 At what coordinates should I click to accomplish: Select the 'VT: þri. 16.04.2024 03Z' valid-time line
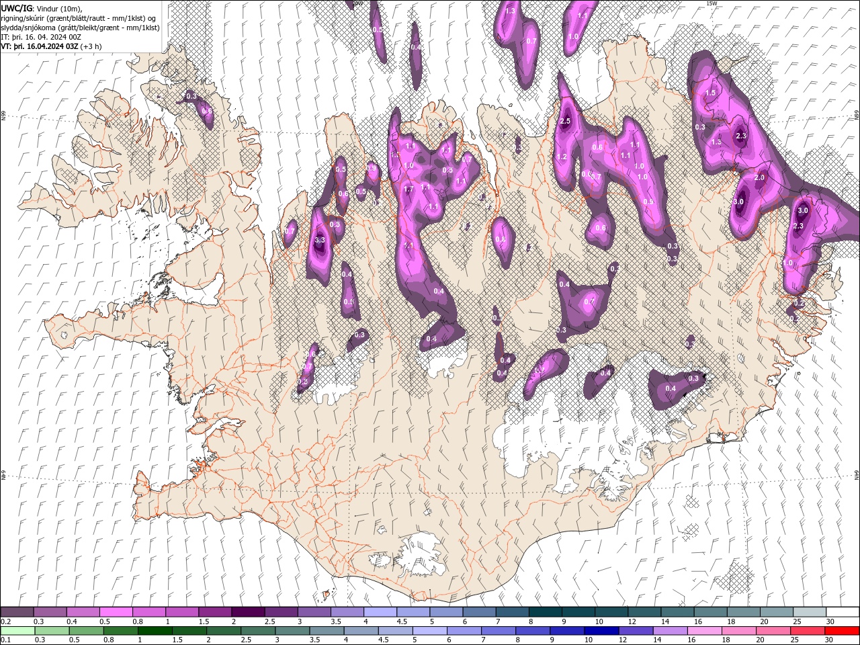[x=40, y=46]
